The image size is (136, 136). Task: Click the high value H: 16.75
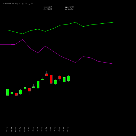tap(69, 7)
